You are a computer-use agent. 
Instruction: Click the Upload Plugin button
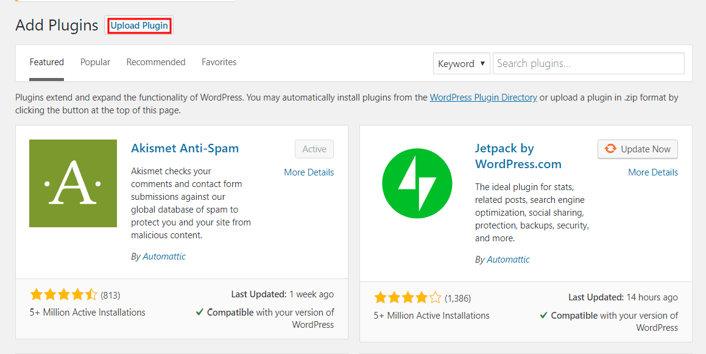click(139, 26)
